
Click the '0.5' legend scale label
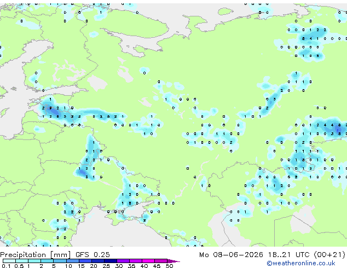19,266
